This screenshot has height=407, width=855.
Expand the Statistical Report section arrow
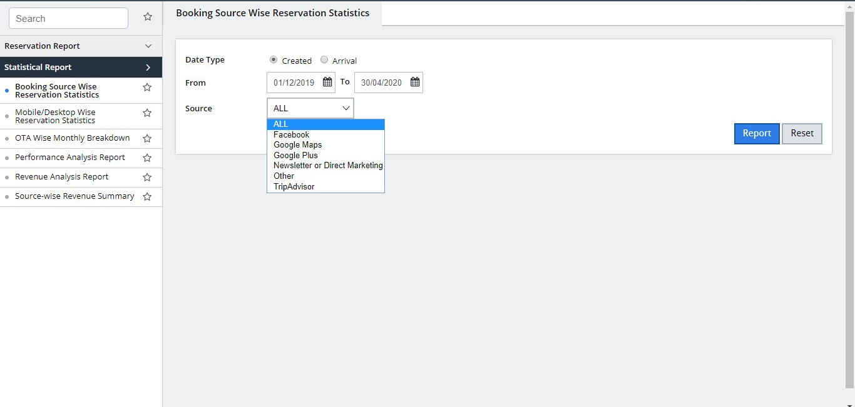(148, 68)
